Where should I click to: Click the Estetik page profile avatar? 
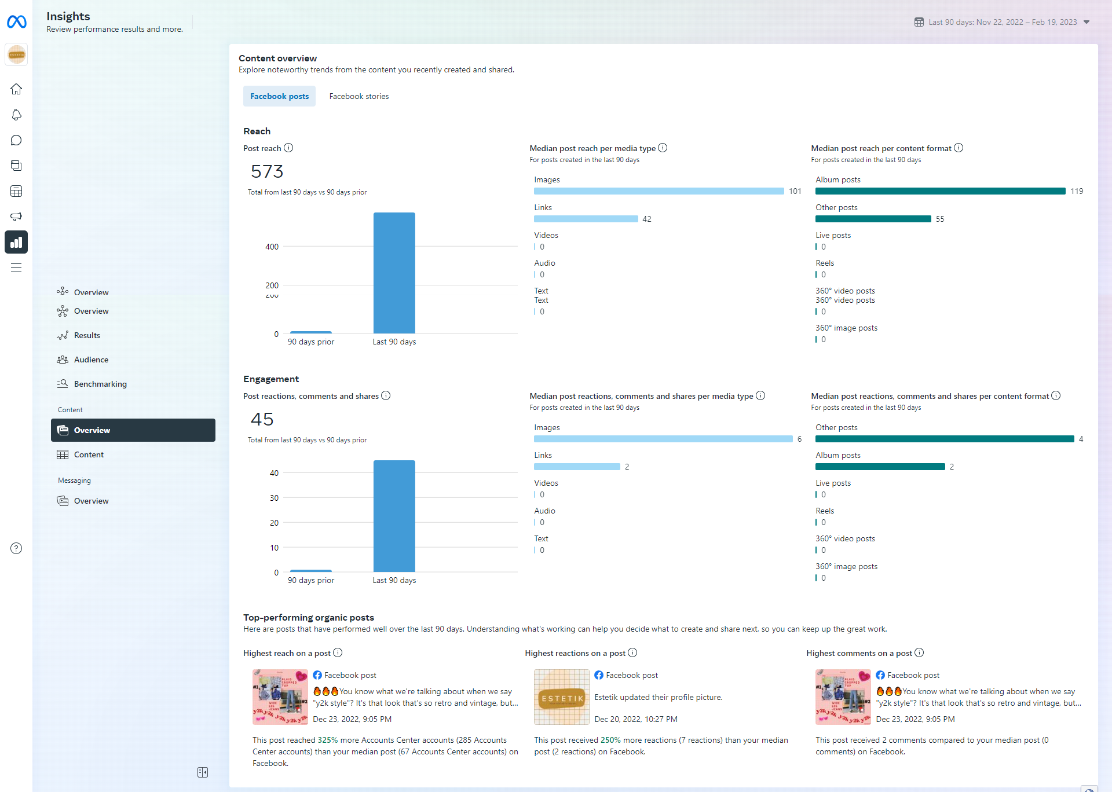(16, 55)
